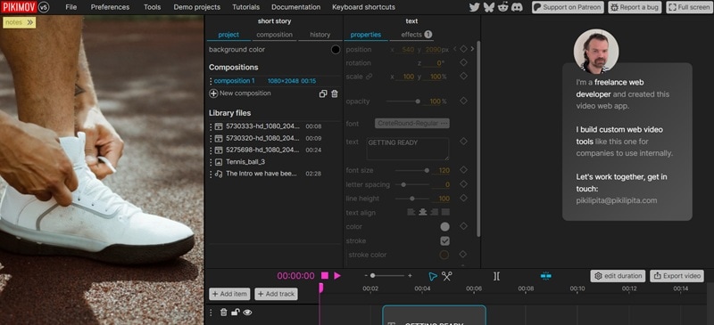Screen dimensions: 714x325
Task: Duplicate composition using the copy icon
Action: pyautogui.click(x=323, y=93)
